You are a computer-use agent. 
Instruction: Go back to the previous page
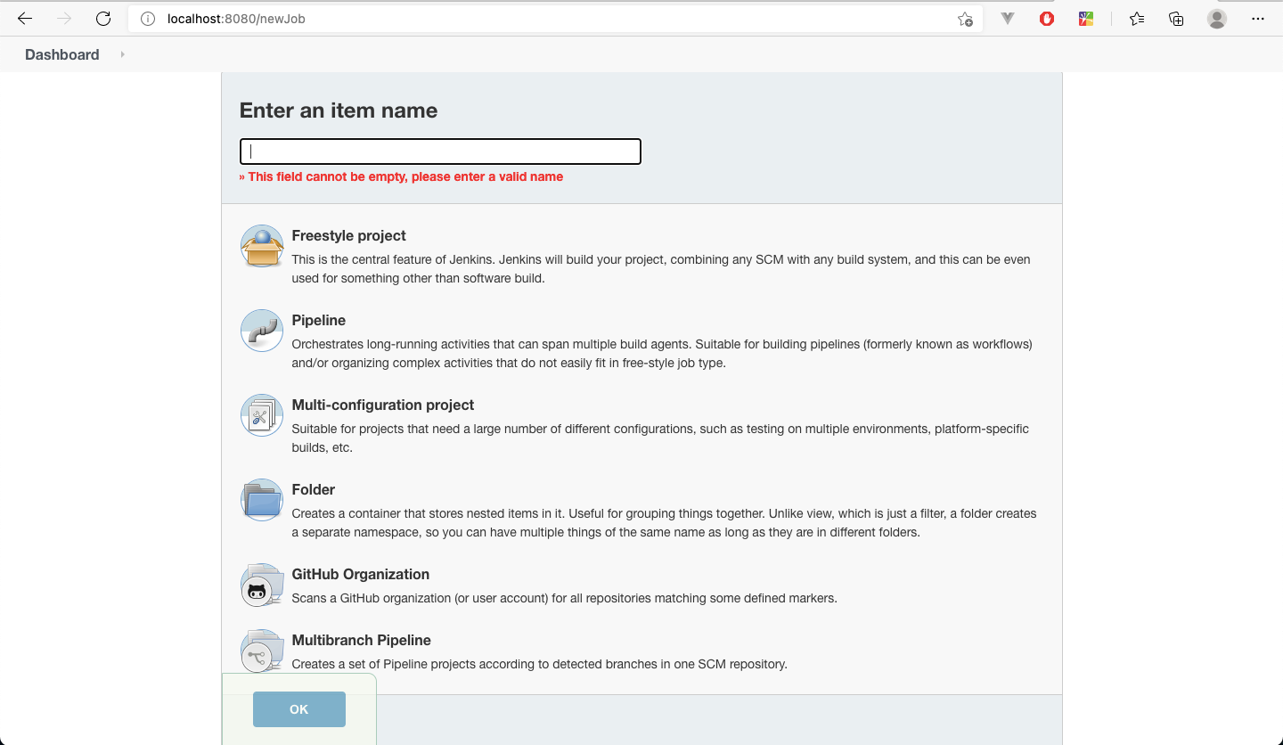tap(25, 19)
